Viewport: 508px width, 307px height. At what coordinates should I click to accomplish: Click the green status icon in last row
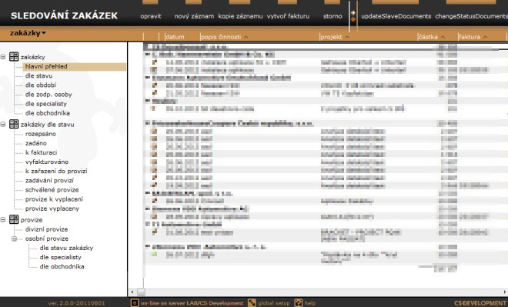coord(154,254)
